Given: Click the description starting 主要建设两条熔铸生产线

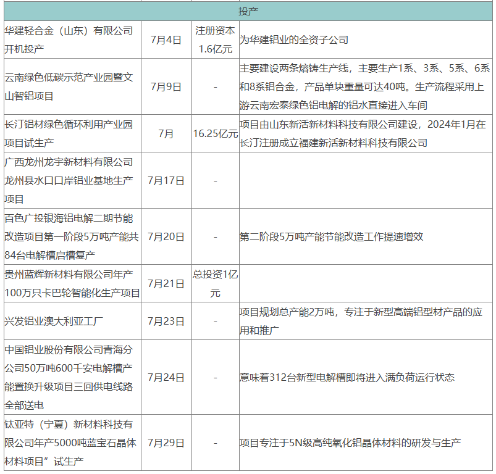Looking at the screenshot, I should click(x=365, y=86).
